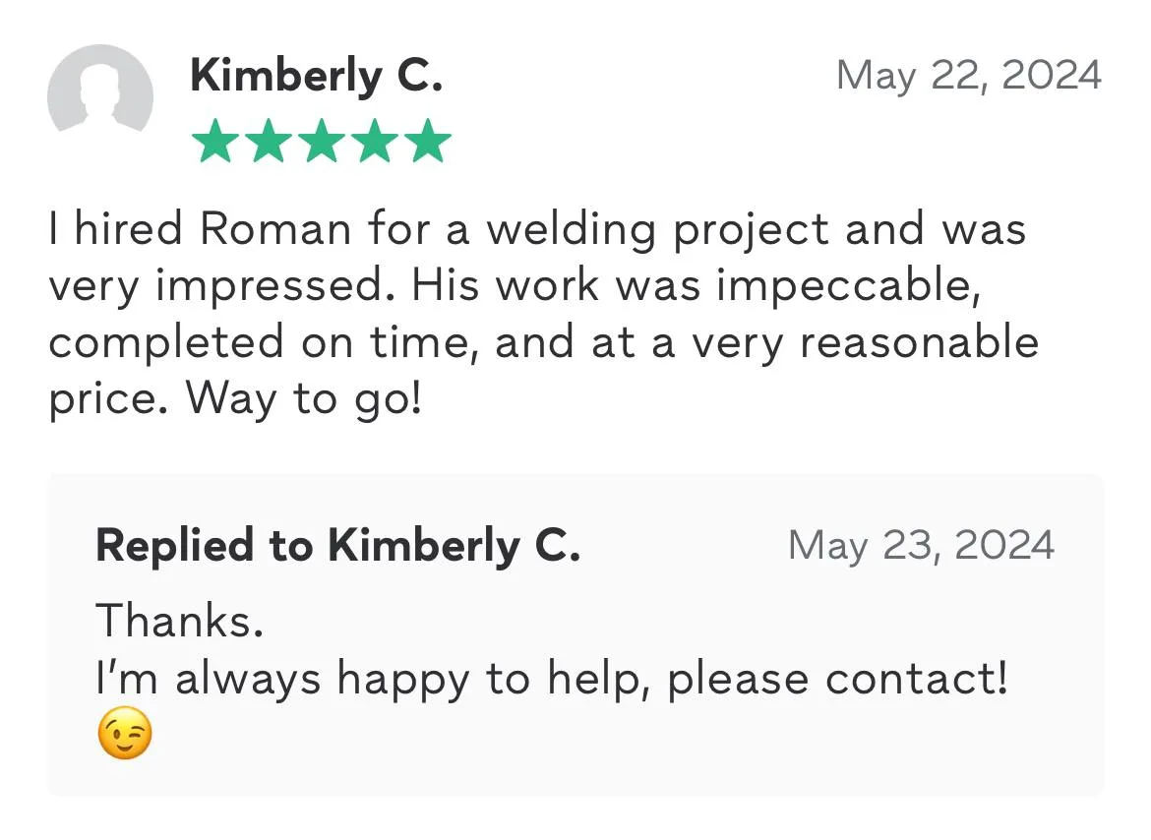Click "please contact!" in the reply
The width and height of the screenshot is (1151, 840).
coord(837,679)
